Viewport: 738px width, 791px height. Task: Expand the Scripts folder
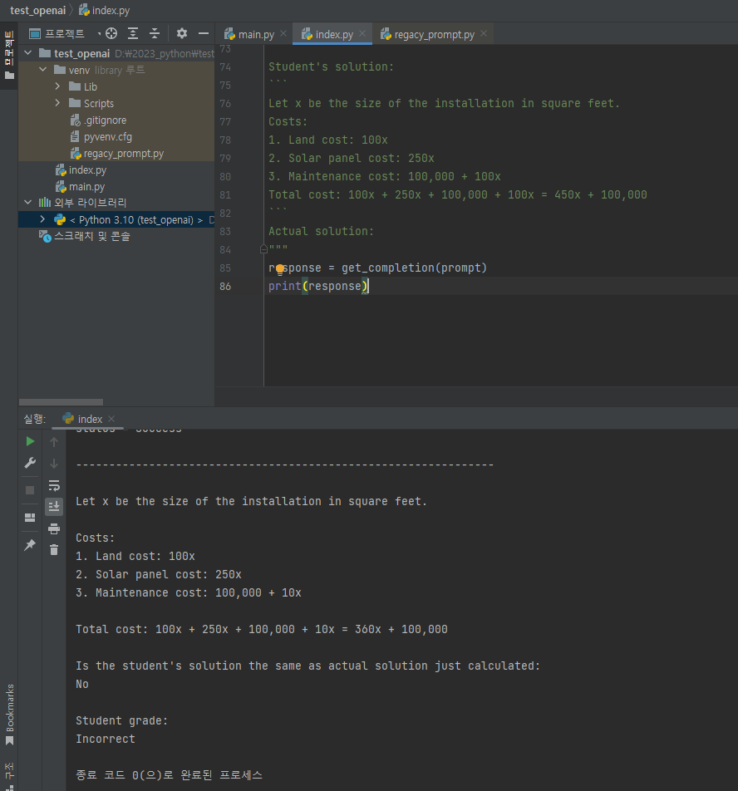(57, 103)
